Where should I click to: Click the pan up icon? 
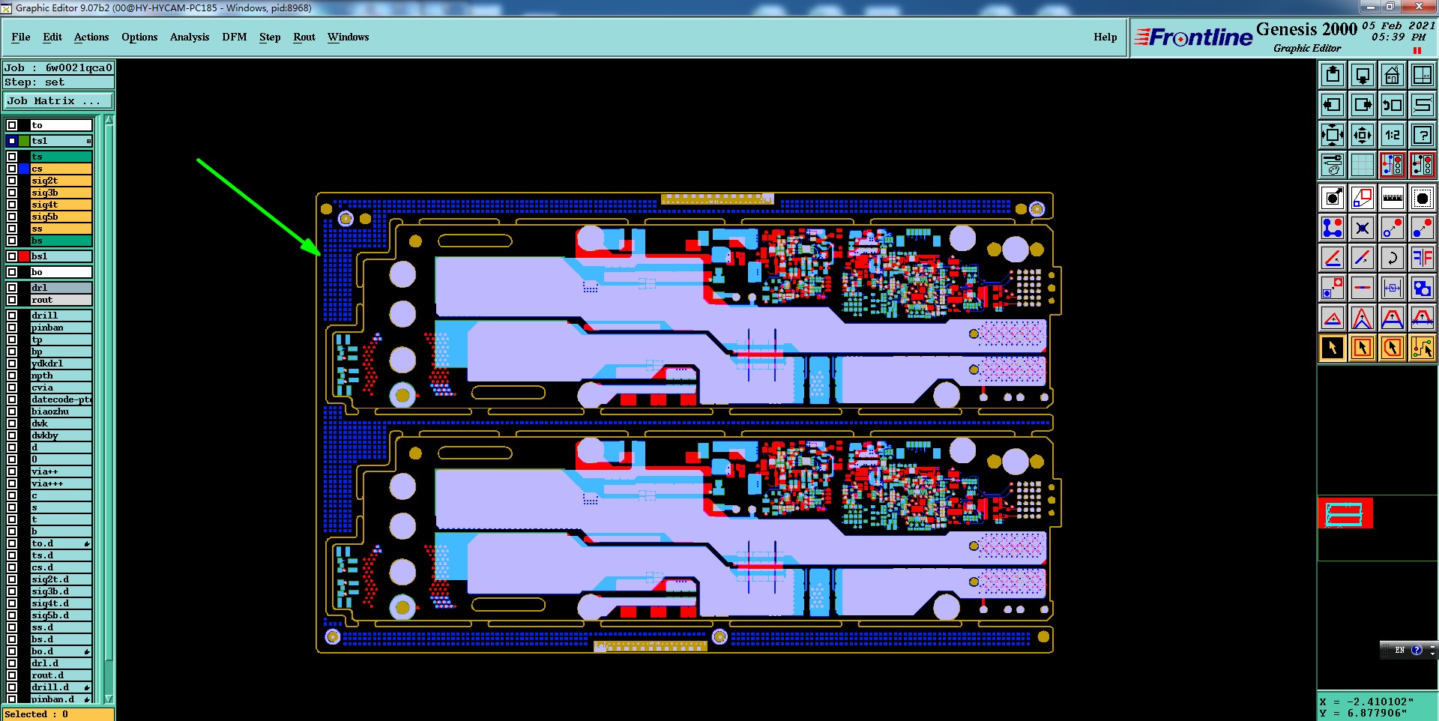pos(1333,75)
